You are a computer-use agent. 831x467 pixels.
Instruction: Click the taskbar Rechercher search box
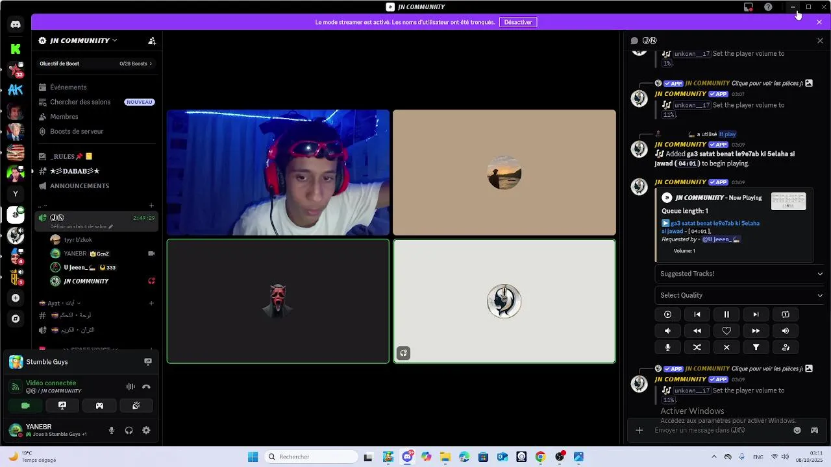pyautogui.click(x=312, y=457)
